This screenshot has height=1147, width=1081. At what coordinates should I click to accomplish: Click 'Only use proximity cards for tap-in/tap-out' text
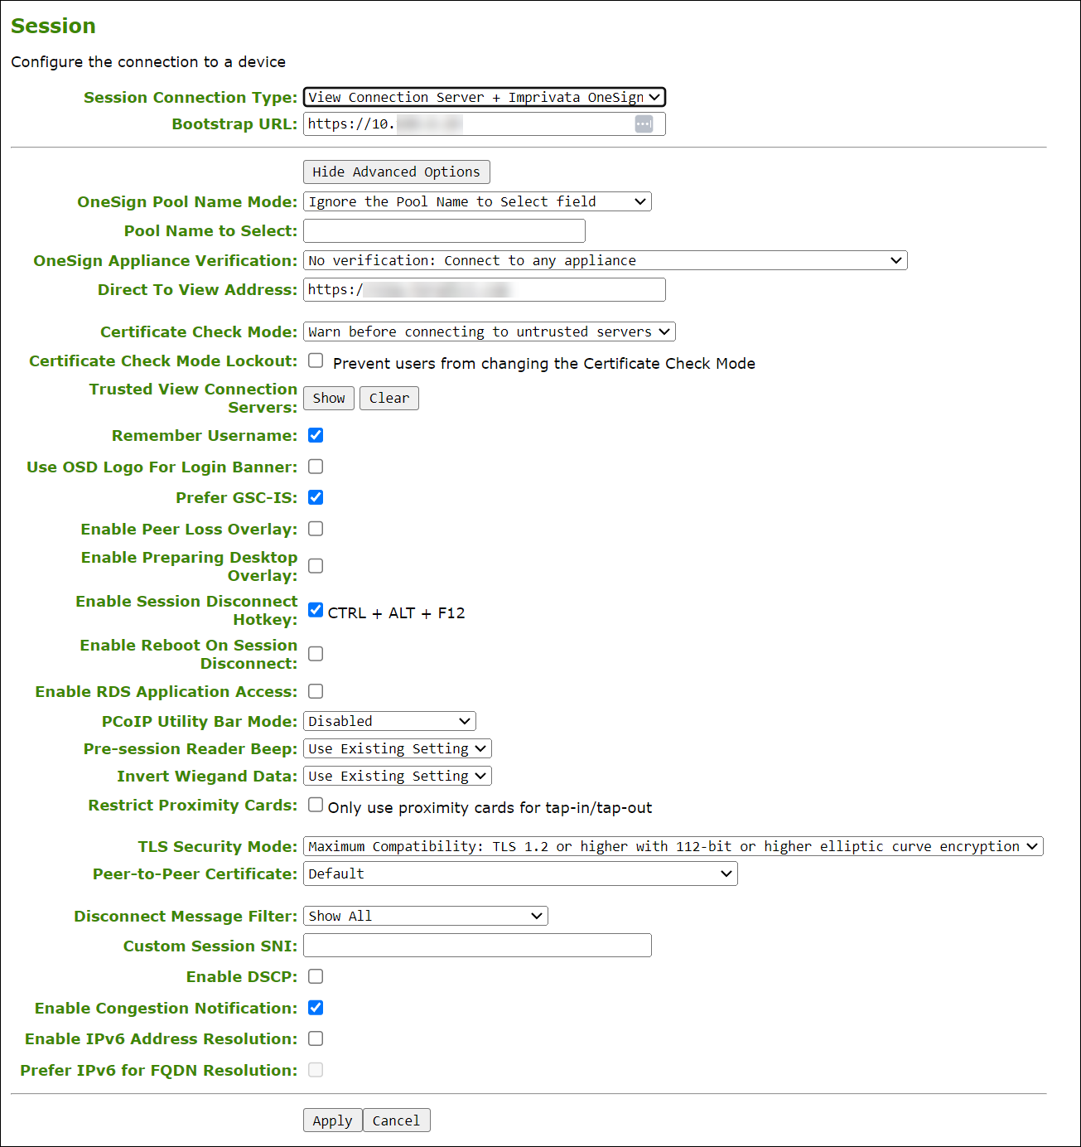click(x=490, y=808)
